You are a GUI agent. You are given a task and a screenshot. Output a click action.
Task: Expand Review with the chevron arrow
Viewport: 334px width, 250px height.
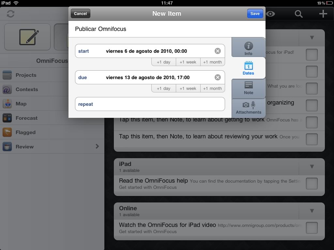click(97, 146)
